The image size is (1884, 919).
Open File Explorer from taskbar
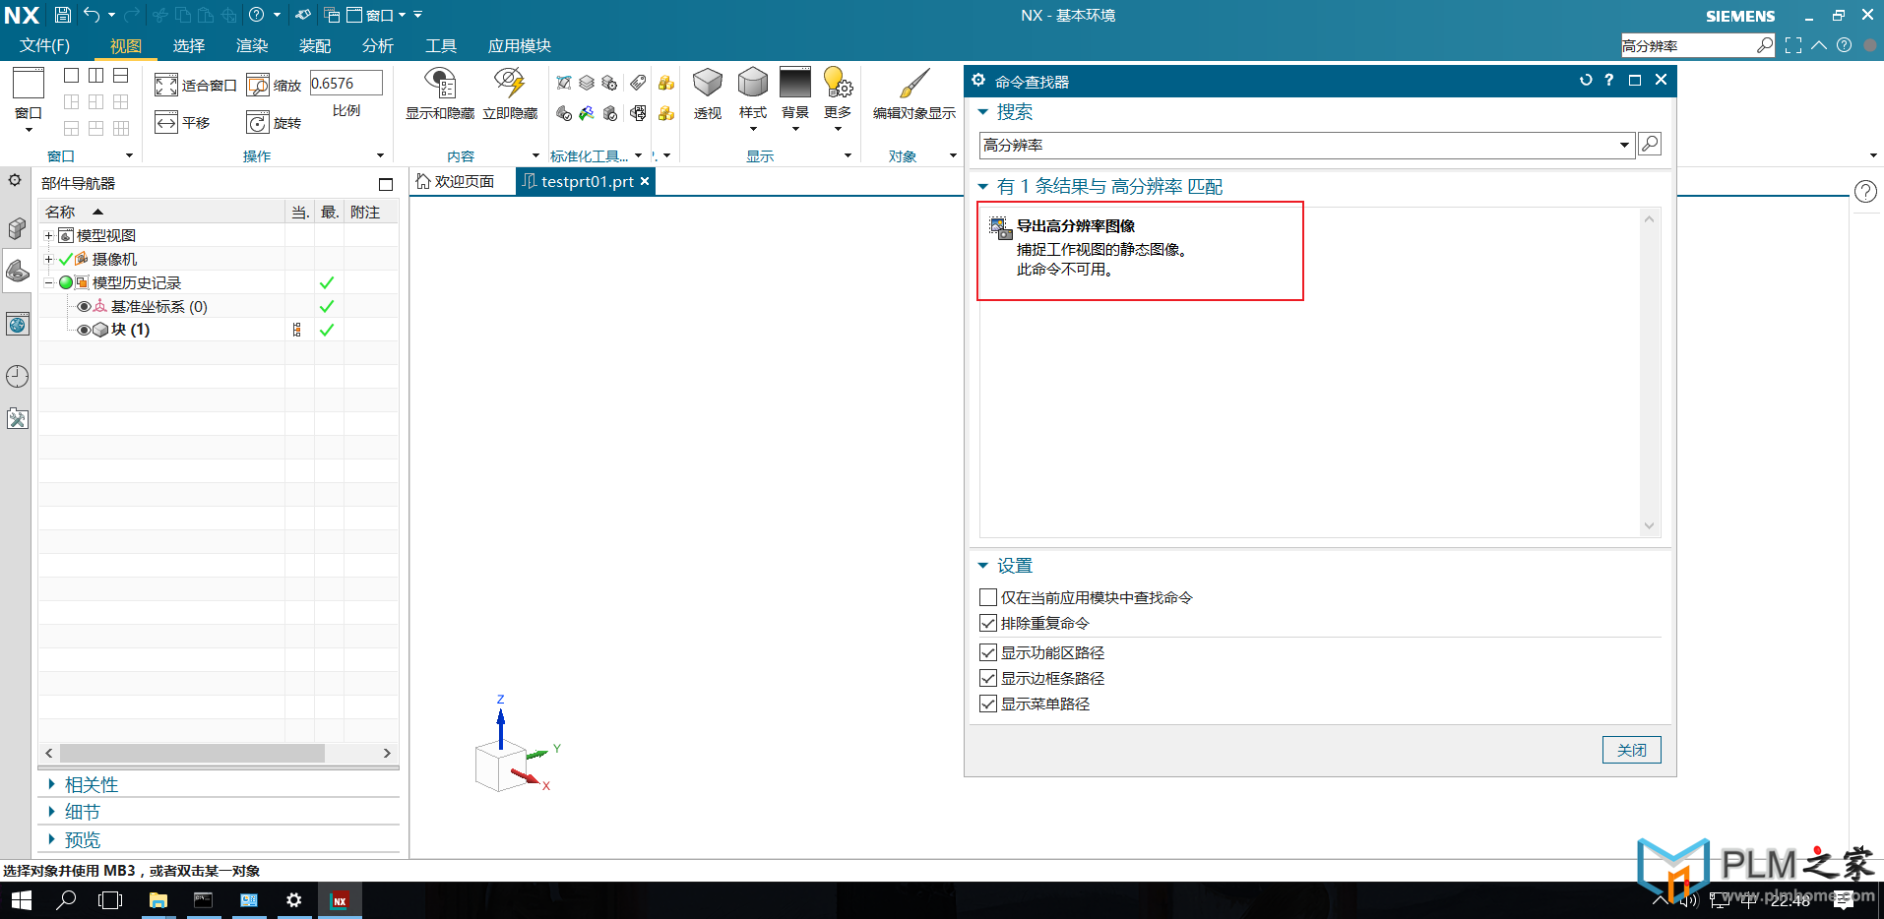pos(158,899)
